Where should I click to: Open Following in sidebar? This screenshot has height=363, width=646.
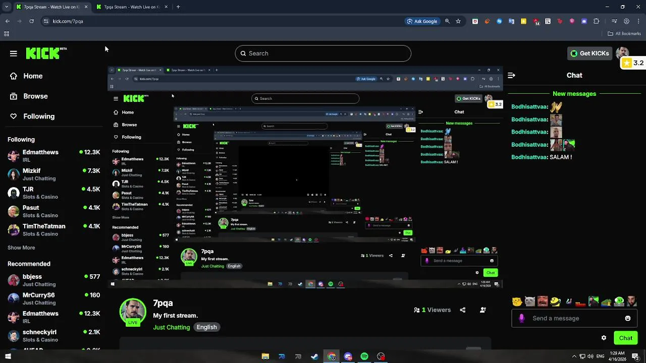point(39,116)
